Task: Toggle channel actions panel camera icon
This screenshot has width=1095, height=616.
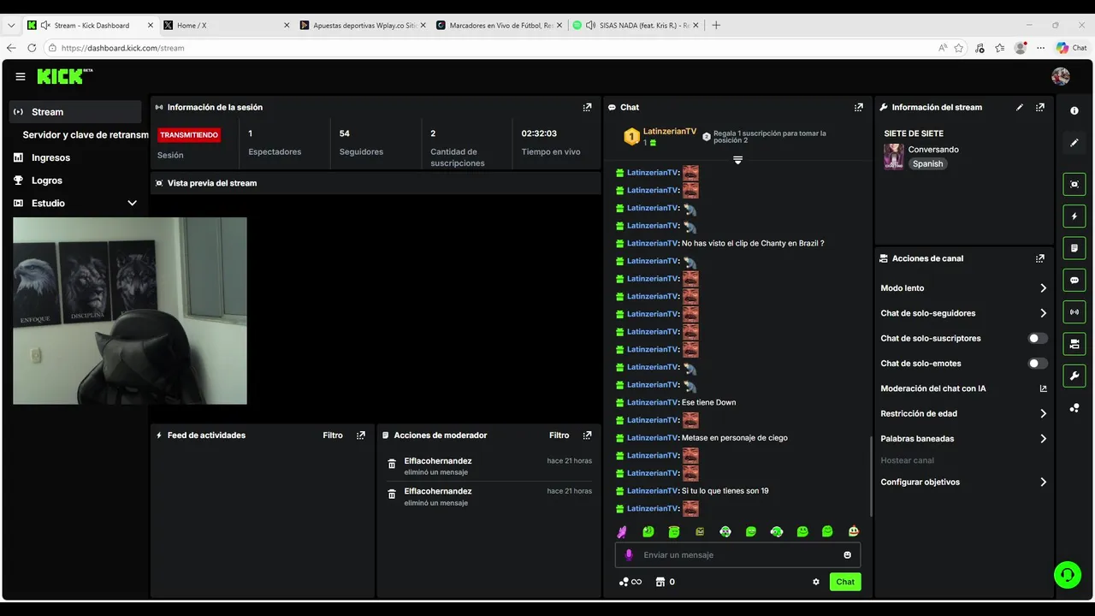Action: tap(1074, 344)
